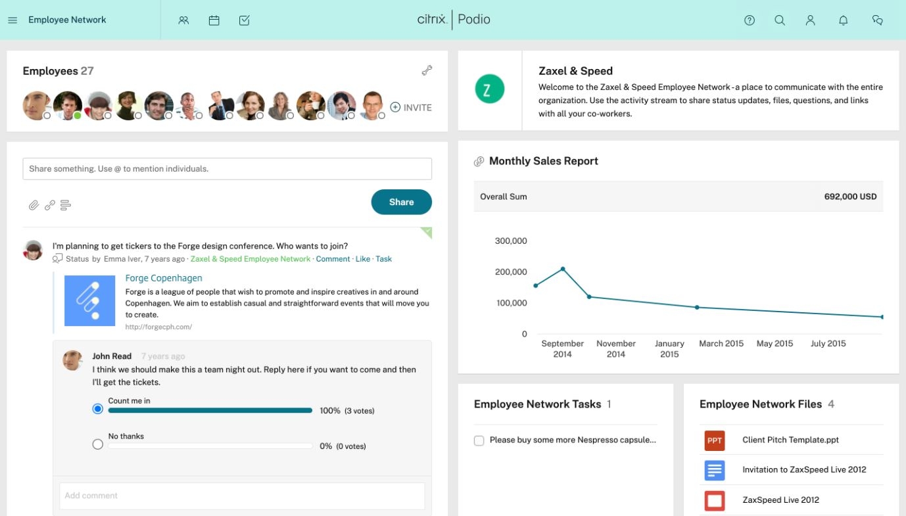Open Invitation to ZaxSpeed Live 2012 file name
This screenshot has width=906, height=516.
pos(804,470)
